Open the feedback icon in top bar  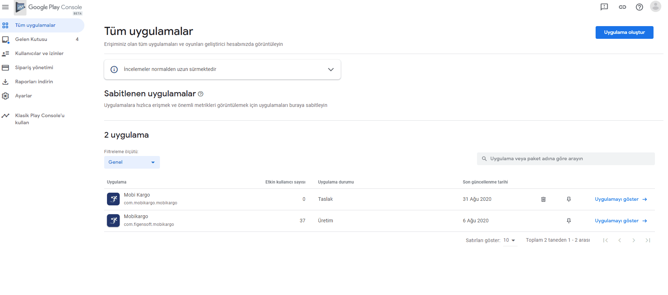[x=604, y=7]
